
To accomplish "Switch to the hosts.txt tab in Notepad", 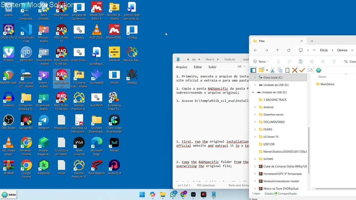I will pos(230,59).
